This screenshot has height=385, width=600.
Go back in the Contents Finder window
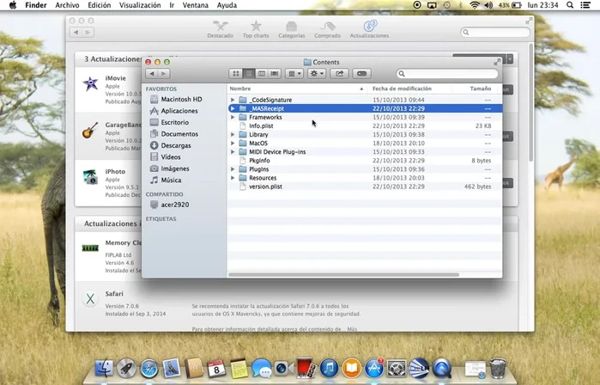coord(152,74)
